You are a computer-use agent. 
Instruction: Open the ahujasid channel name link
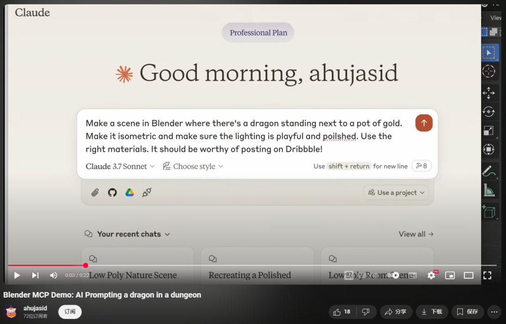pos(35,308)
